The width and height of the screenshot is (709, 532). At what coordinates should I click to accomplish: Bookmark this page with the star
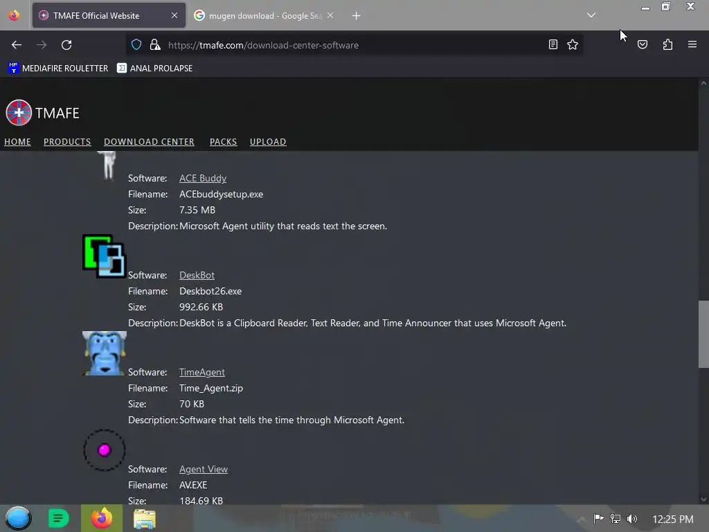click(573, 44)
